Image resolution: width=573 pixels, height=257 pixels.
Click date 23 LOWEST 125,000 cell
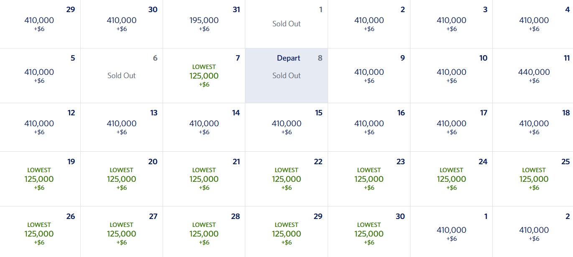point(369,178)
